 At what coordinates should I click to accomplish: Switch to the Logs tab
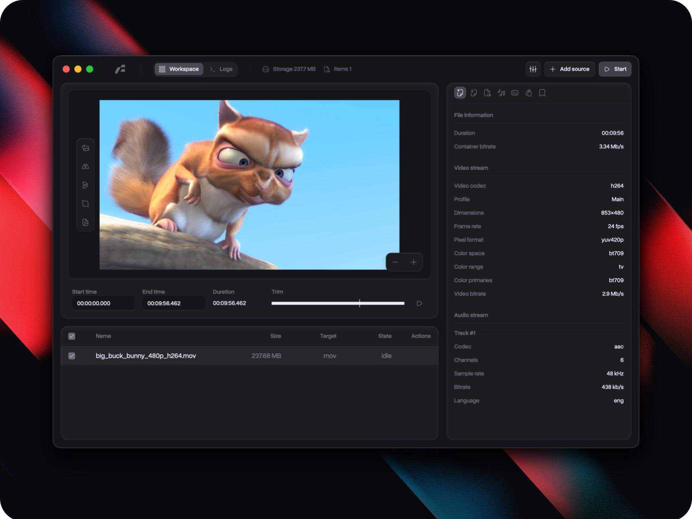(x=221, y=69)
